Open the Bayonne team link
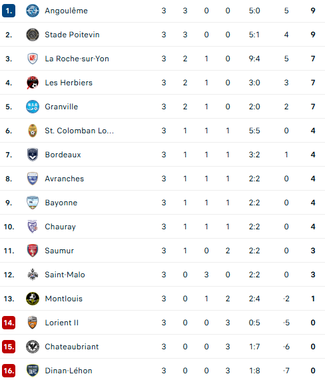Viewport: 325px width, 382px height. [x=61, y=203]
